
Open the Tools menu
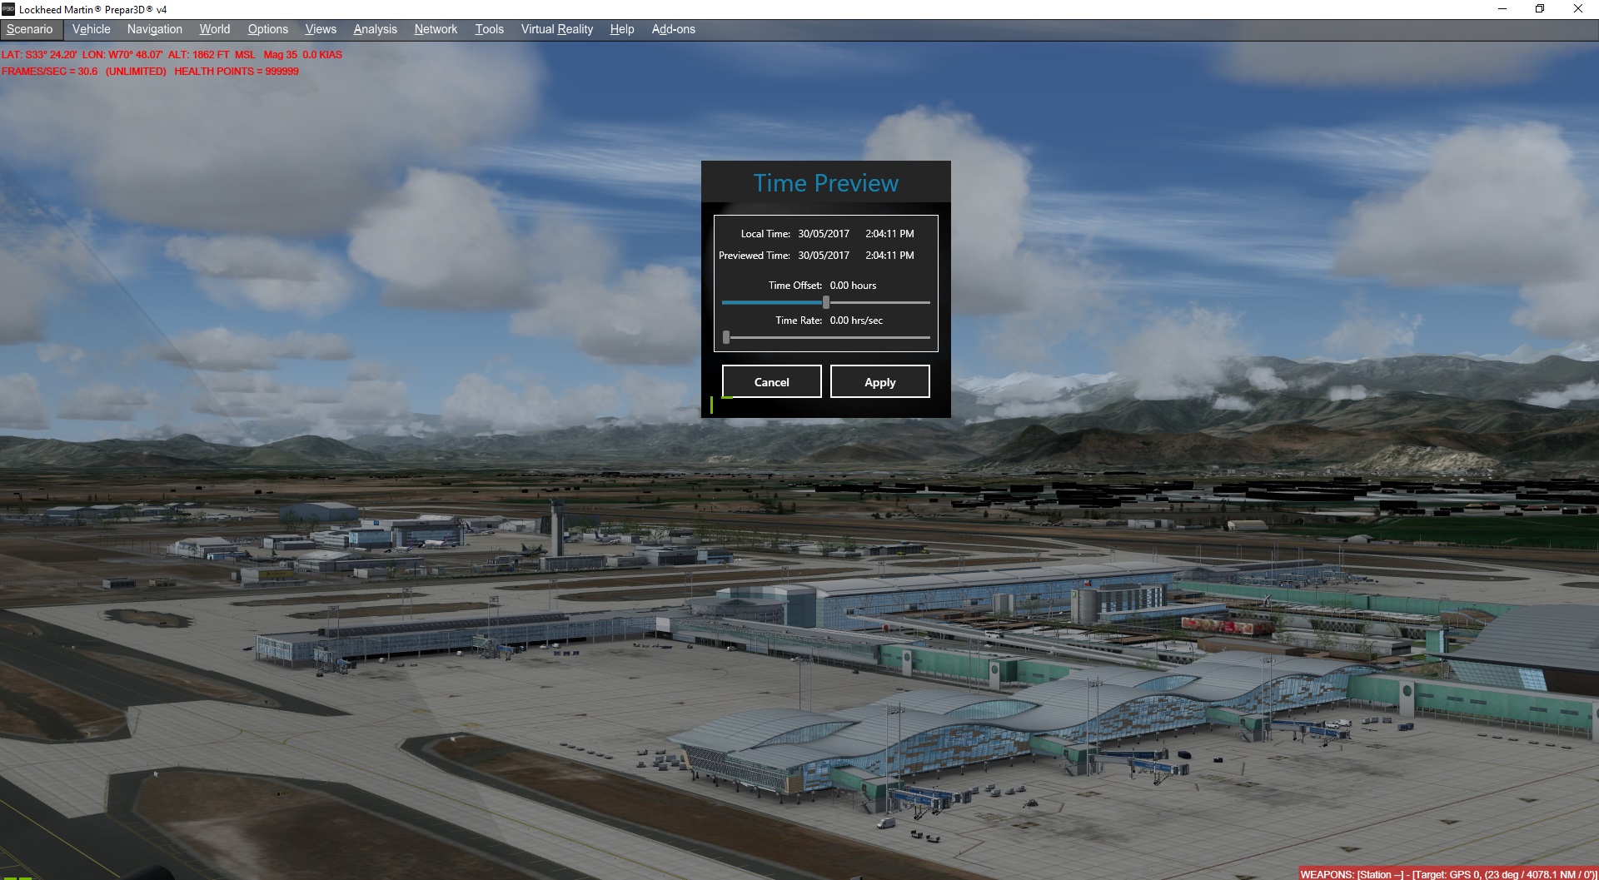tap(489, 29)
